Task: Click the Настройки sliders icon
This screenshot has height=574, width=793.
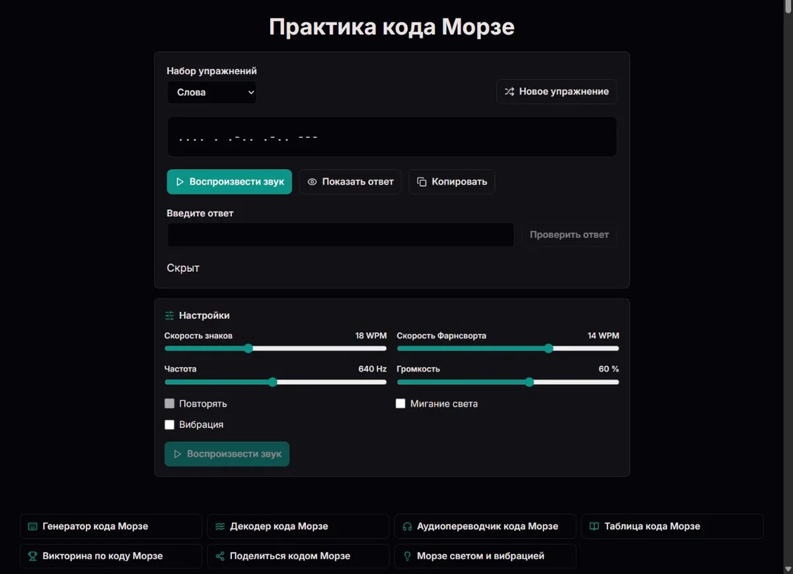Action: point(170,315)
